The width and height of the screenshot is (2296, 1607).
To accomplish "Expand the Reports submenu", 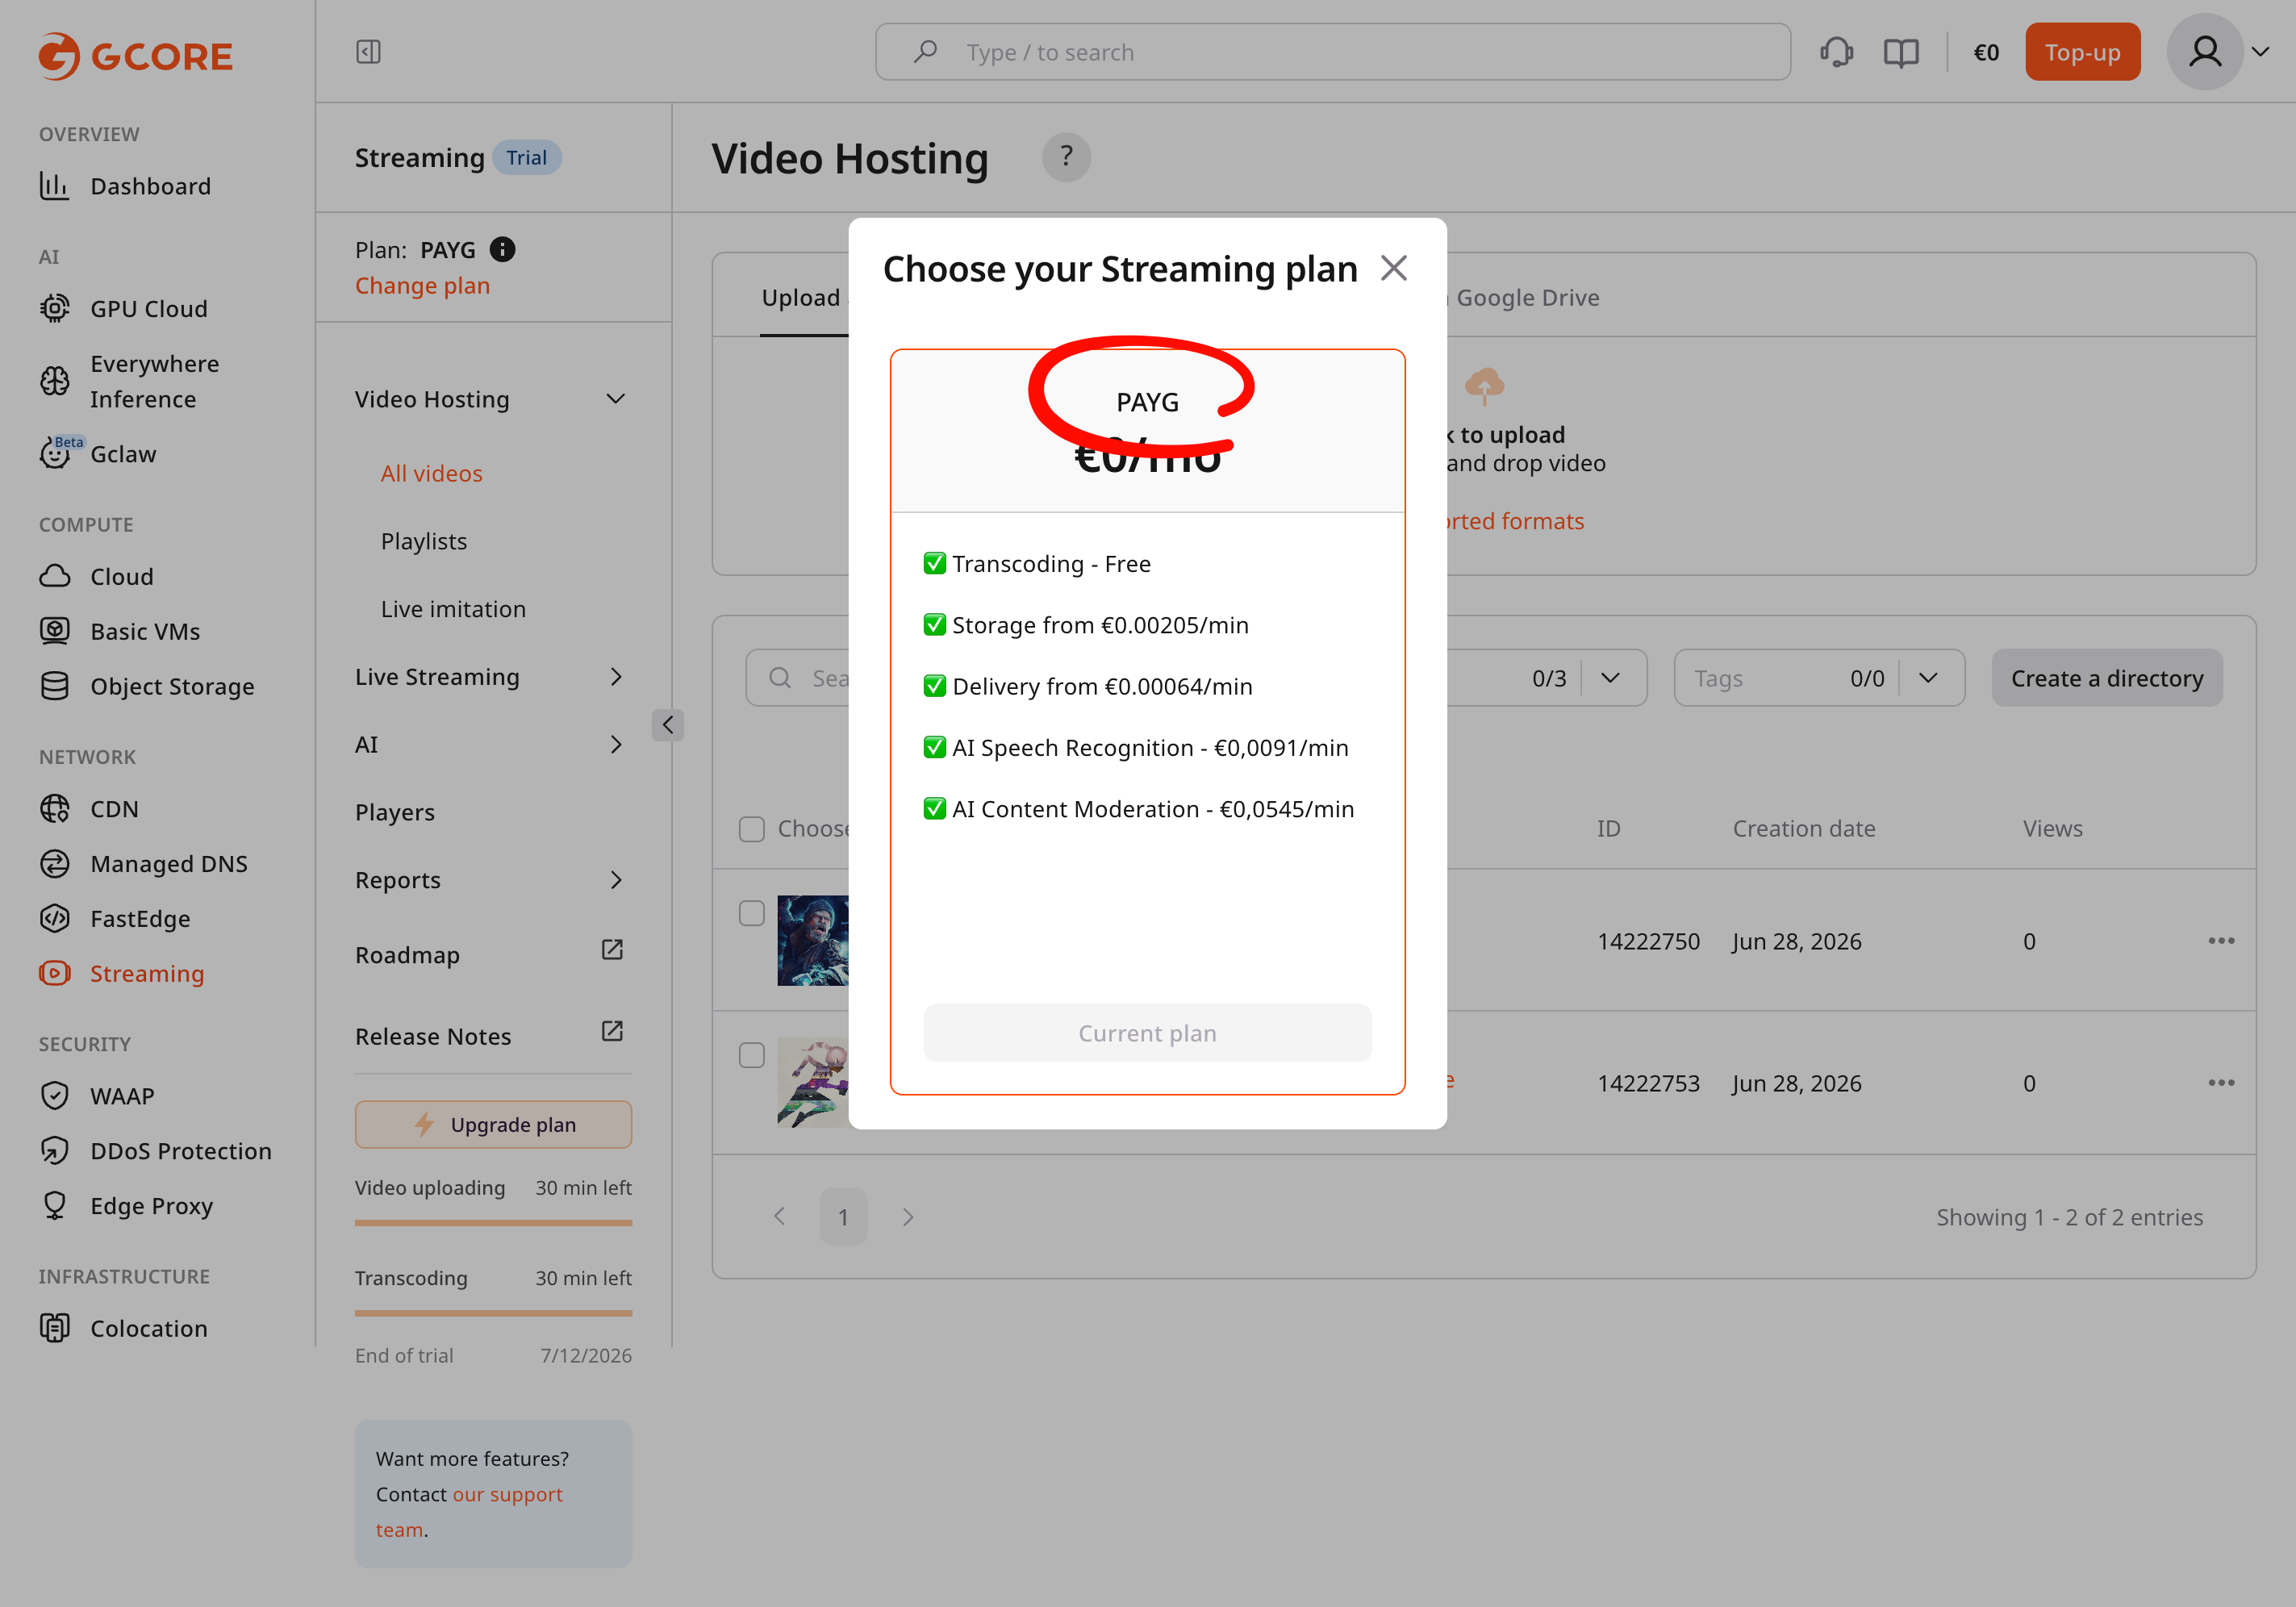I will pyautogui.click(x=616, y=880).
